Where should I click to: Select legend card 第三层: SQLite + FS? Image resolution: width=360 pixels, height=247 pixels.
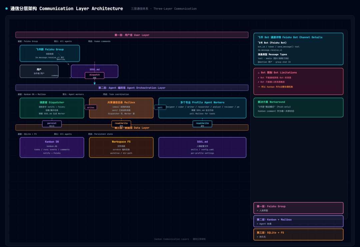pos(298,234)
